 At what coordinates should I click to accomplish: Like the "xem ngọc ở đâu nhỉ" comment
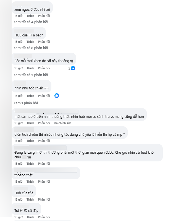pos(30,16)
